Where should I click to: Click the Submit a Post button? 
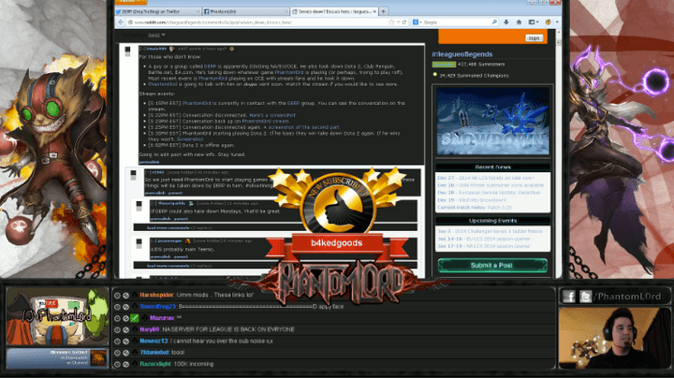[491, 266]
